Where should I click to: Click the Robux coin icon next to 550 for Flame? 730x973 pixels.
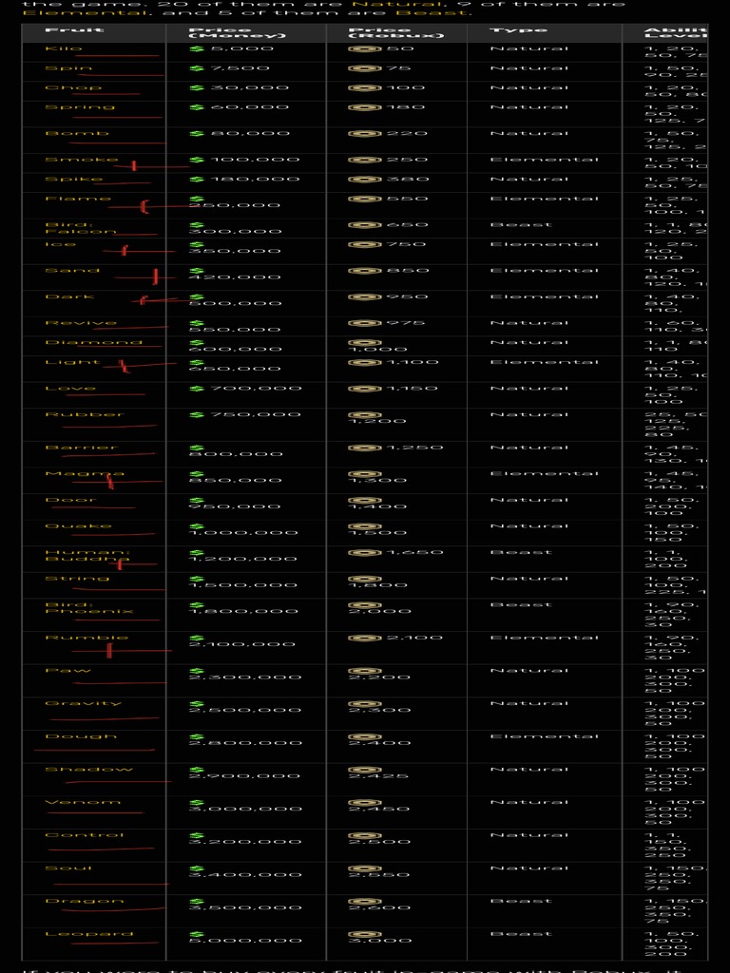[364, 200]
